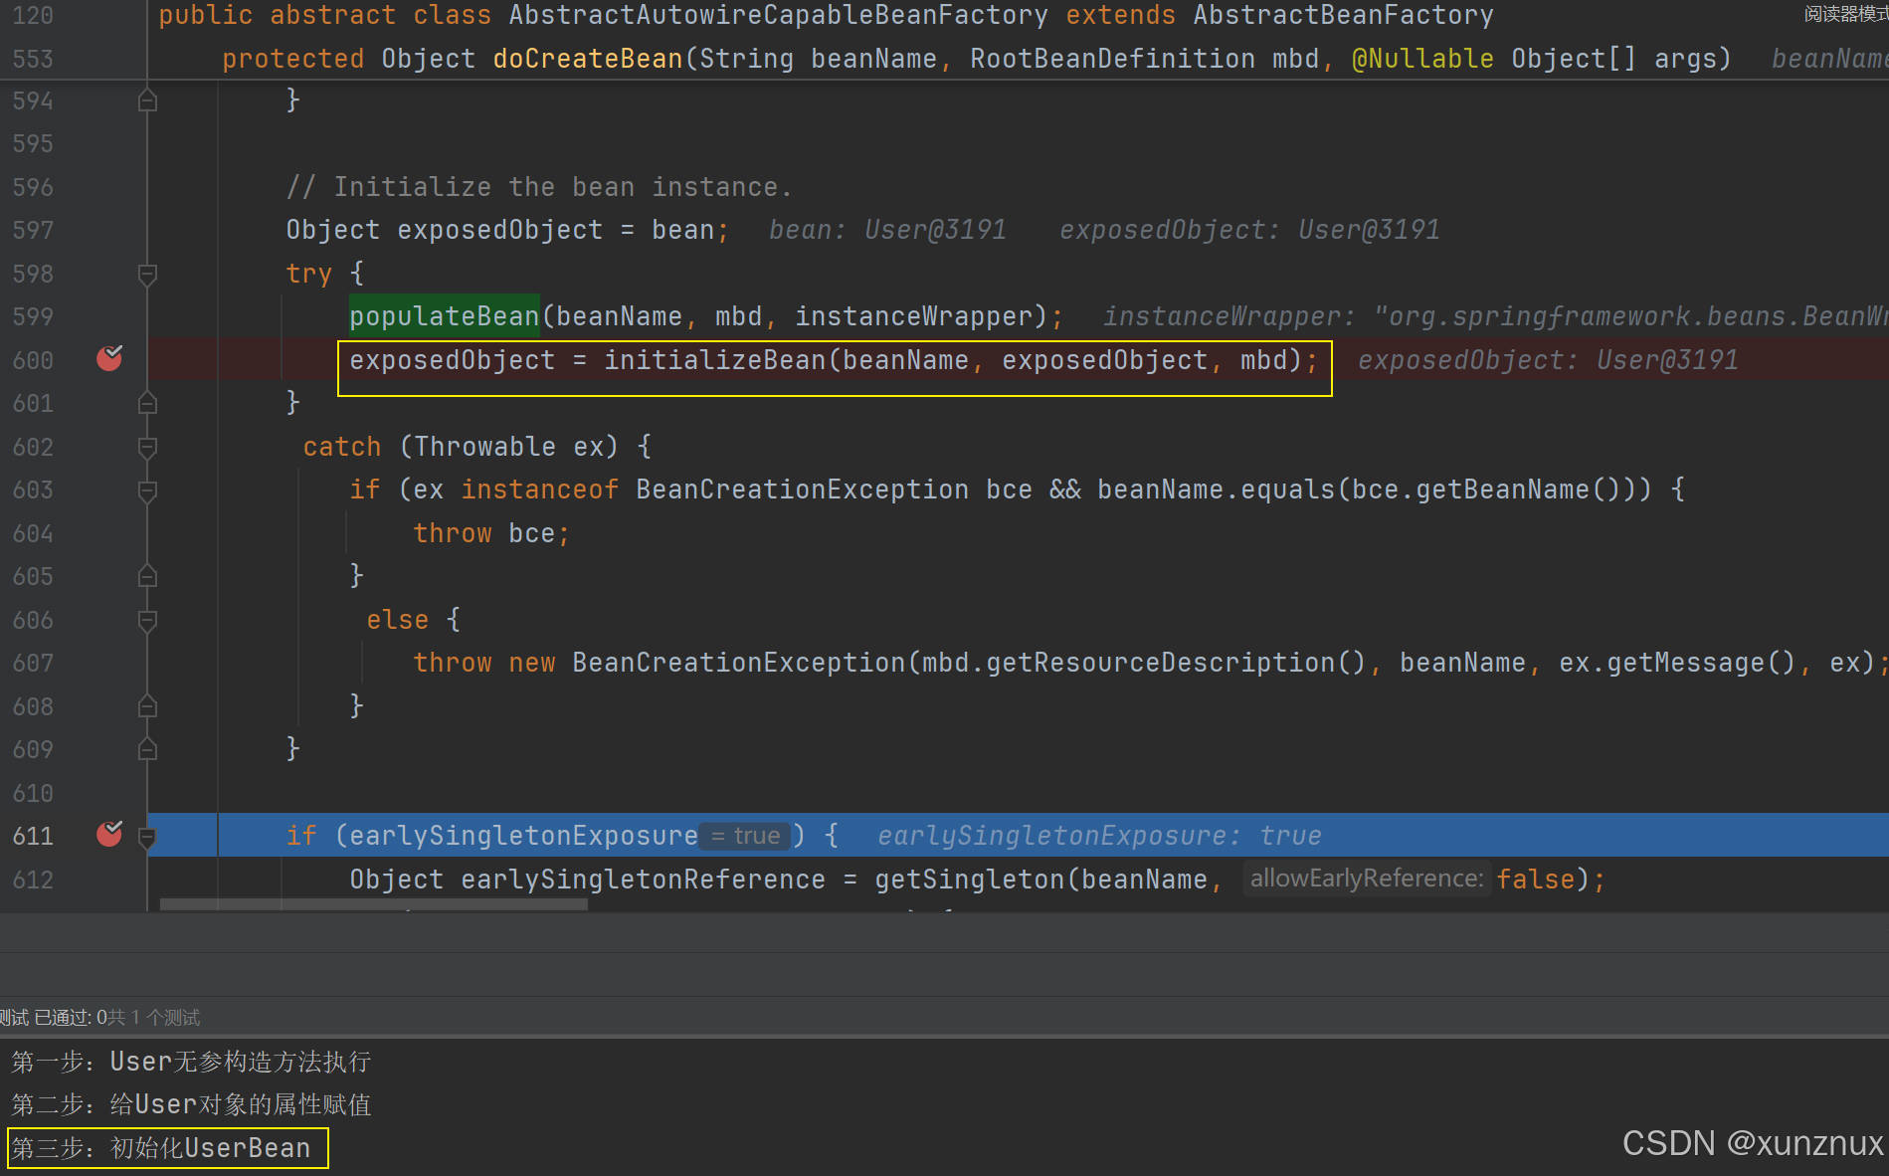Click console line '第一步: User无参构造方法执行'
Screen dimensions: 1889x1176
click(x=191, y=1062)
